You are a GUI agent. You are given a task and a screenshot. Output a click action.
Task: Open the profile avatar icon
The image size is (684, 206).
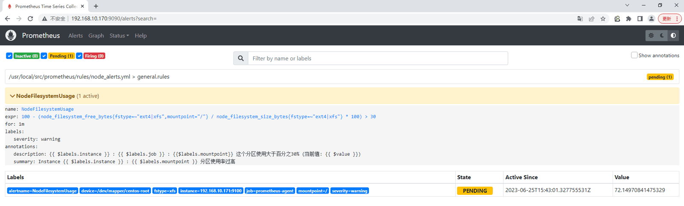(652, 18)
